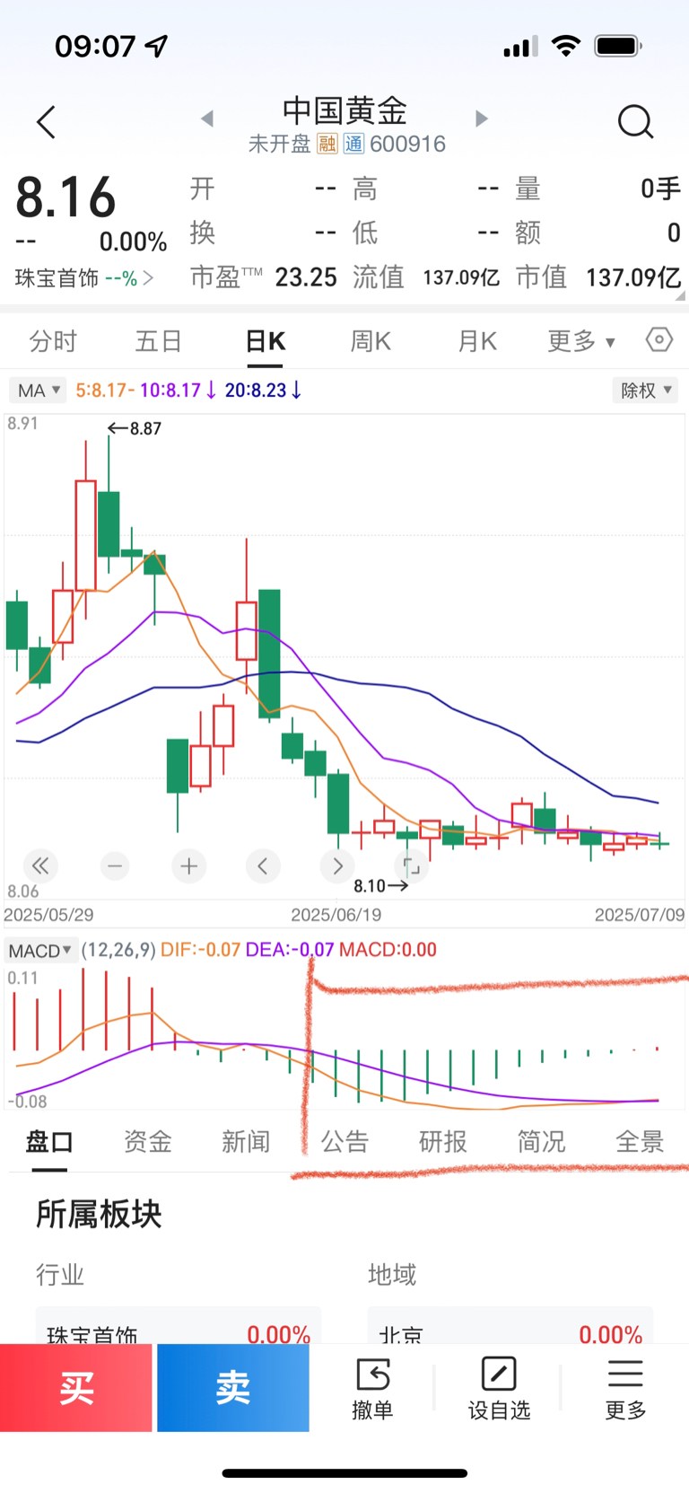Open 盘口 info tab
This screenshot has width=689, height=1493.
point(49,1142)
